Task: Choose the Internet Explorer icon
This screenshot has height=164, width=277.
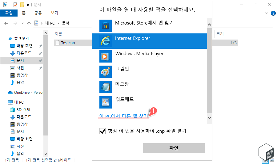Action: pyautogui.click(x=106, y=41)
